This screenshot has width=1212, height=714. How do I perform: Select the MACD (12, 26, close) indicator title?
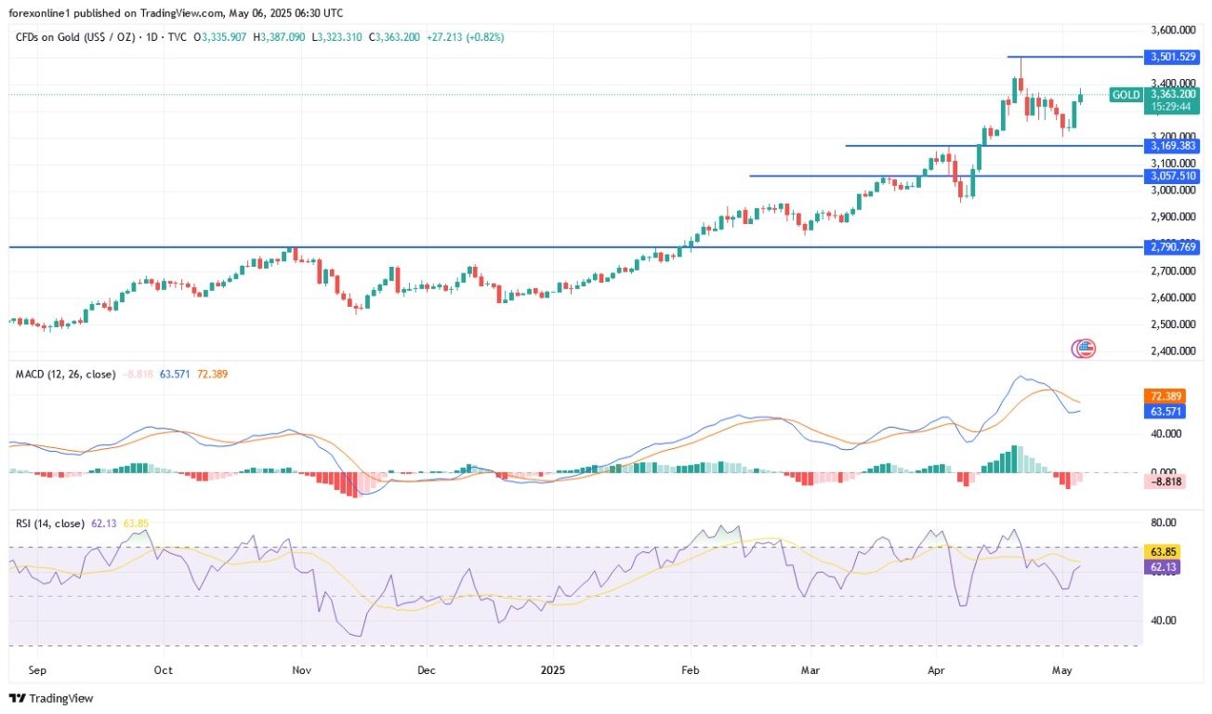[65, 374]
